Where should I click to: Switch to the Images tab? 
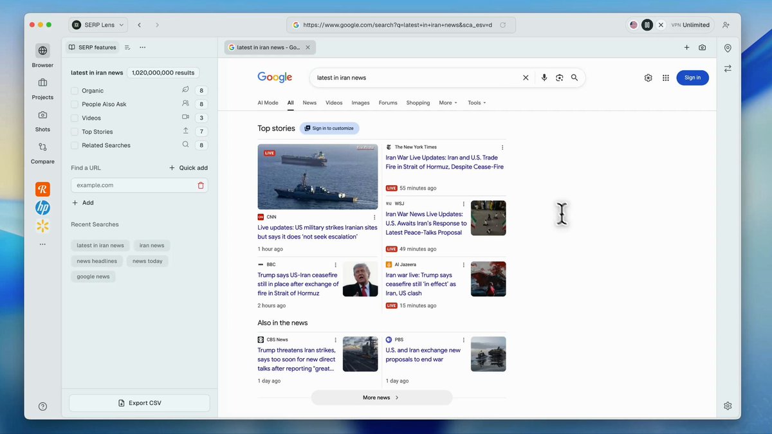[360, 103]
